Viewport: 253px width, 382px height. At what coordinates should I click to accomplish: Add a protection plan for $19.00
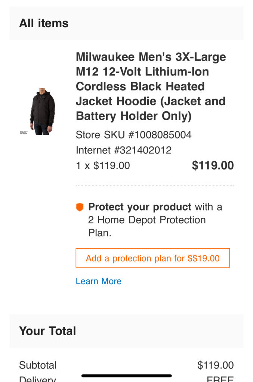152,258
